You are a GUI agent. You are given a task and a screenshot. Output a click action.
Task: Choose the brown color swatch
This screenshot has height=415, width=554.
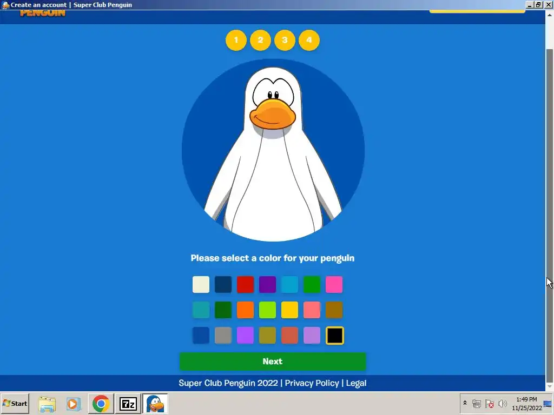click(x=334, y=310)
